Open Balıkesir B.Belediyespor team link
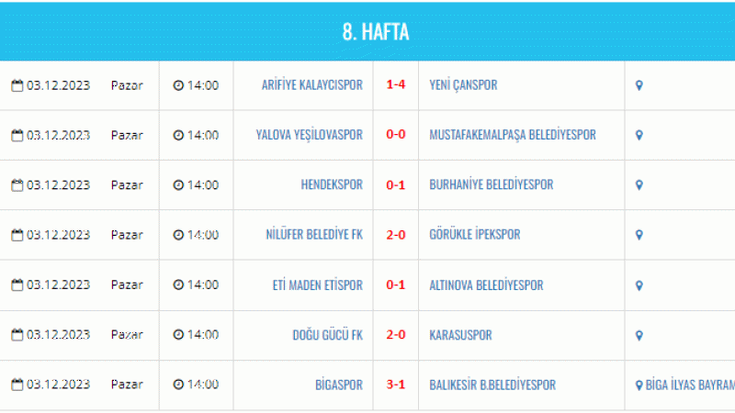Screen dimensions: 735x413 point(492,385)
